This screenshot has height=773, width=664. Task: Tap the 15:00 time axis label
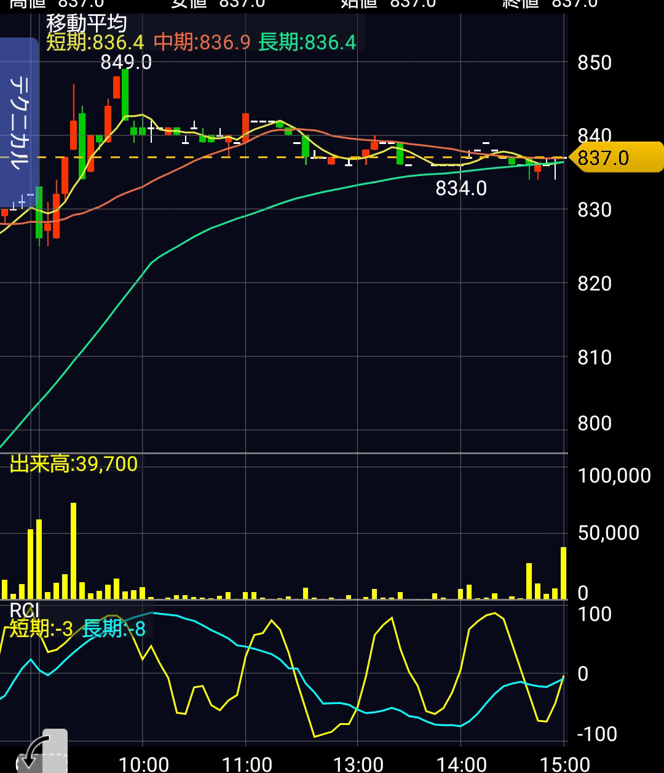click(564, 764)
